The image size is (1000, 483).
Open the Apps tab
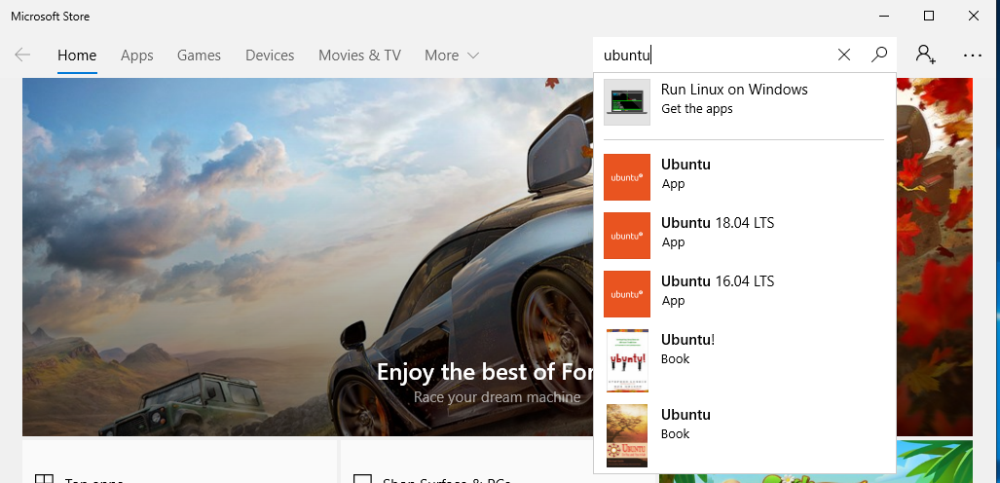point(137,56)
